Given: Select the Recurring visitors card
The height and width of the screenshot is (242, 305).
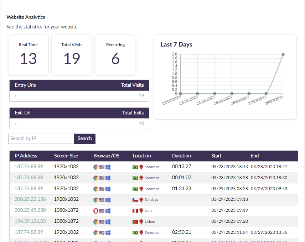Looking at the screenshot, I should pyautogui.click(x=115, y=55).
